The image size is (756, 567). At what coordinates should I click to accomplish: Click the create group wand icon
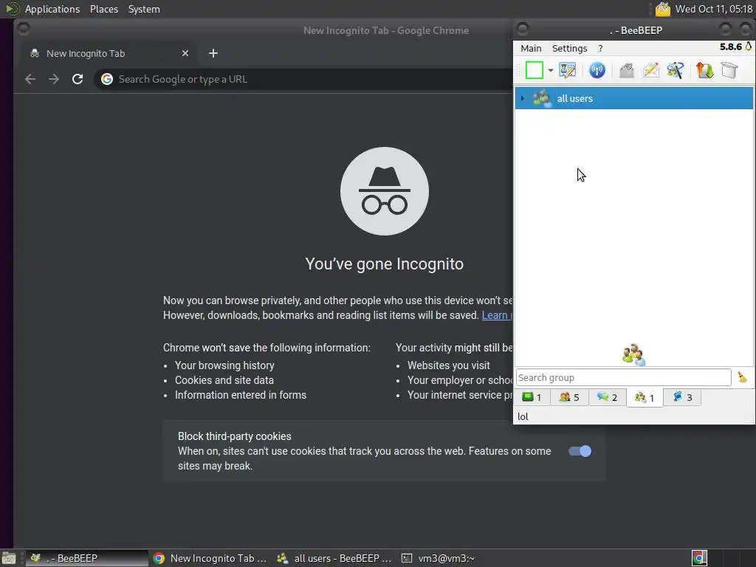676,70
